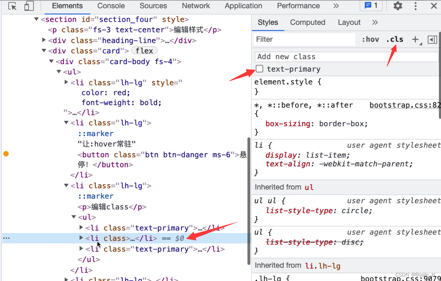Collapse the li containing 让:hover常驻

point(66,122)
